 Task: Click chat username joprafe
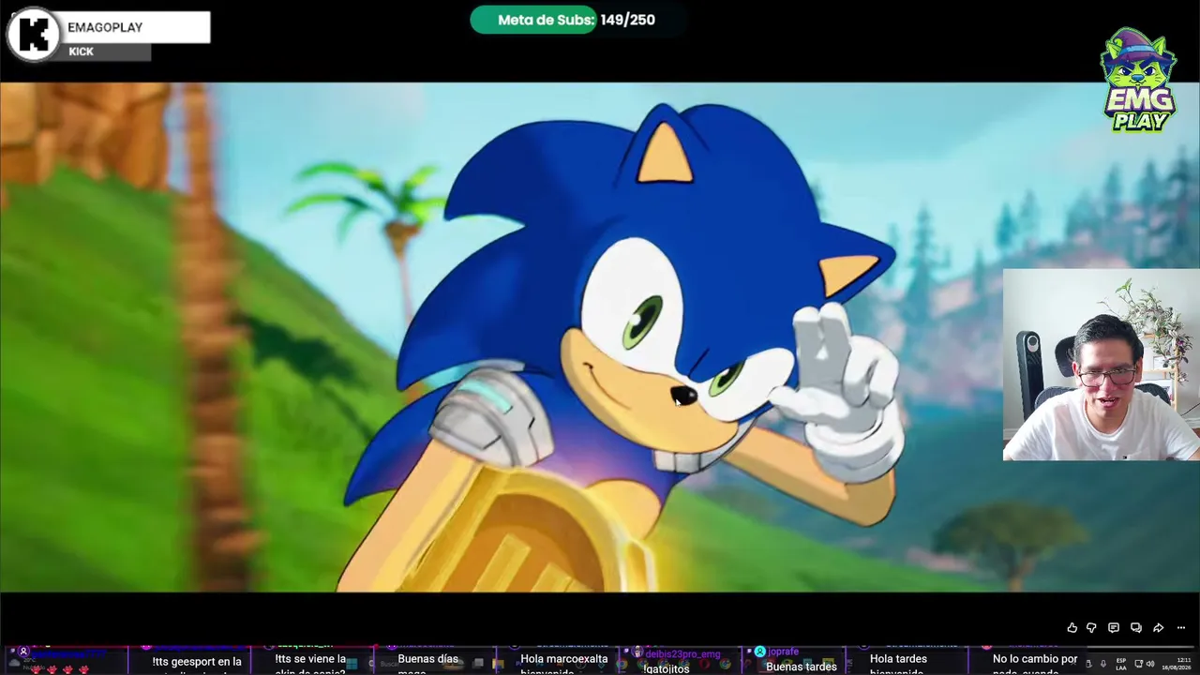pyautogui.click(x=784, y=652)
